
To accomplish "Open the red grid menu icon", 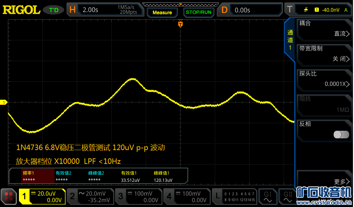I will 9,196.
